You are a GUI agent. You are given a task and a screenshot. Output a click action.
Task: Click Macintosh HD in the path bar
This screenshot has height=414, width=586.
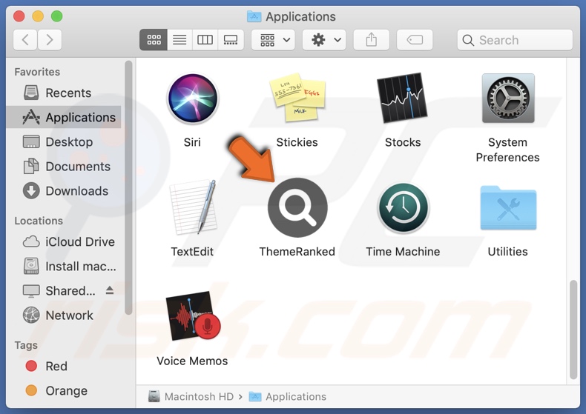click(191, 396)
